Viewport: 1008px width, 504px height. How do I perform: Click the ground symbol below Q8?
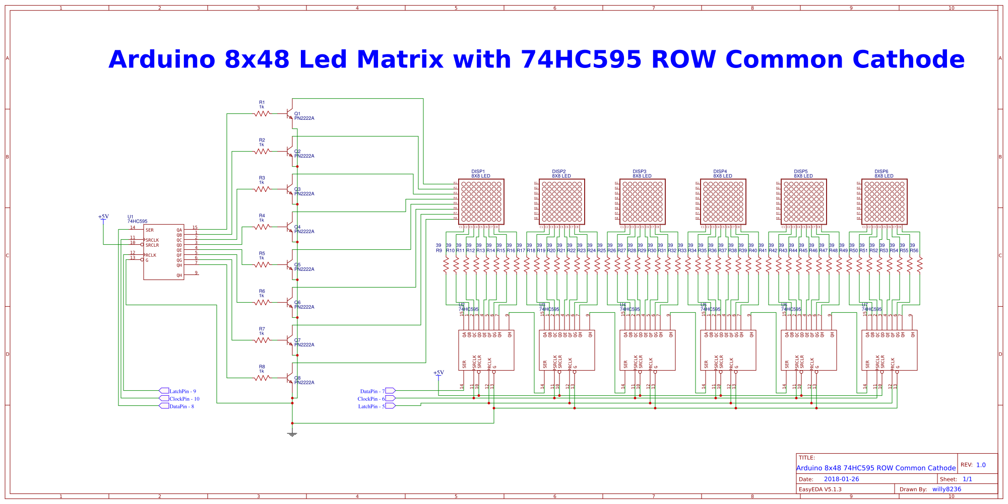point(292,434)
